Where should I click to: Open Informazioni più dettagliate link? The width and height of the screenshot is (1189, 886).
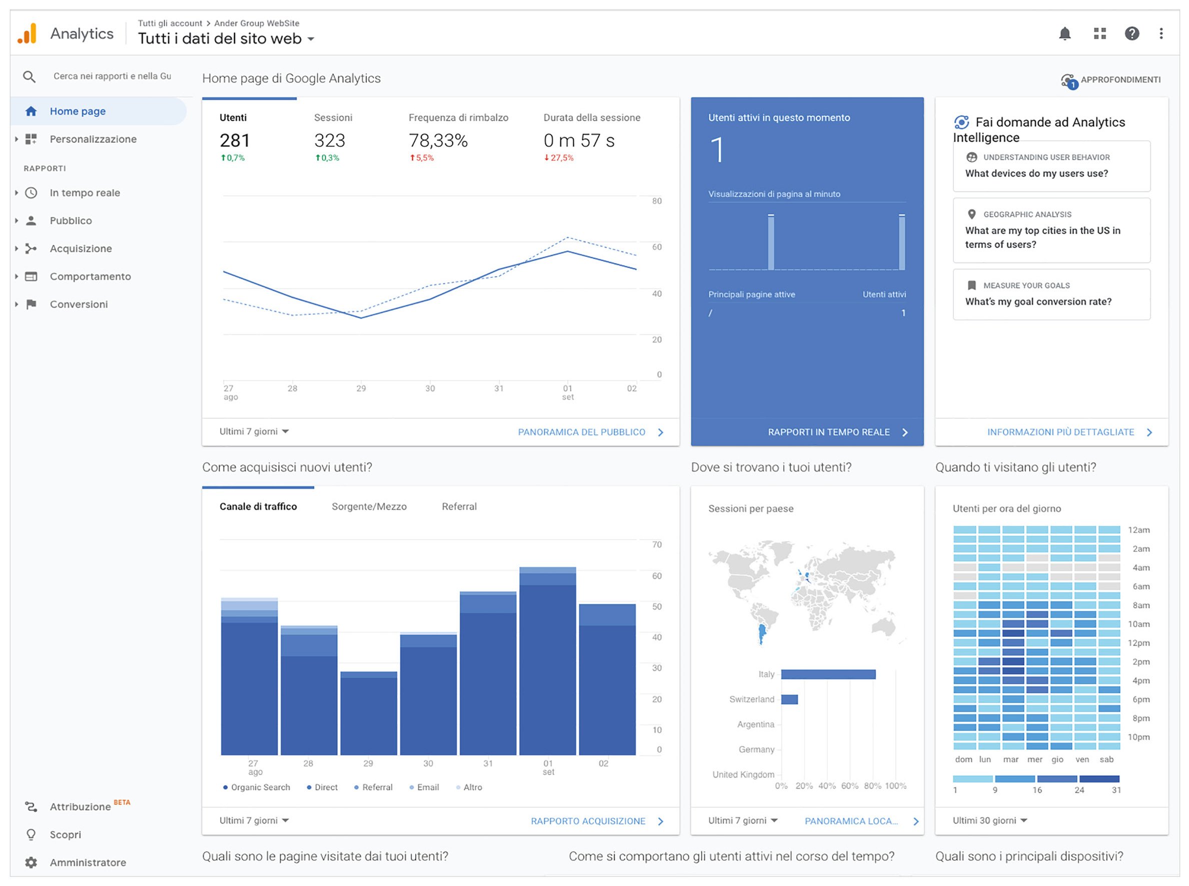1061,432
